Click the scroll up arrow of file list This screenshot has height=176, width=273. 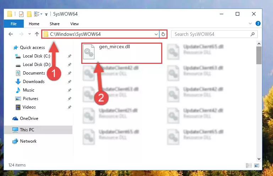pos(259,44)
